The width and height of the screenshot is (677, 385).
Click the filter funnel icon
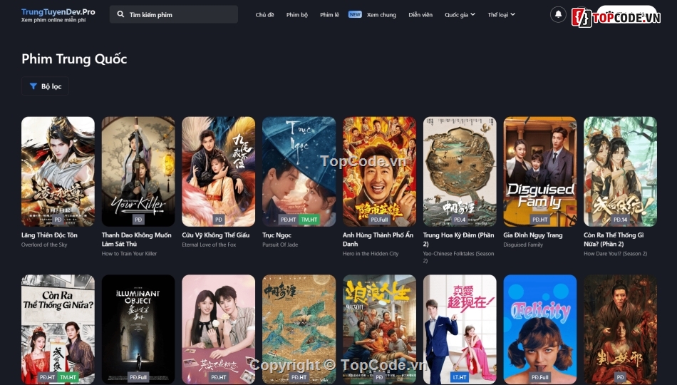click(x=33, y=86)
